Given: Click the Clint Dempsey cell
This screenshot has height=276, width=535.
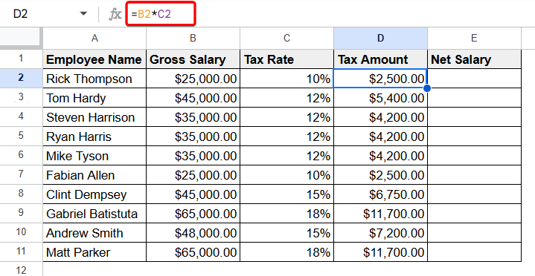Looking at the screenshot, I should [94, 194].
